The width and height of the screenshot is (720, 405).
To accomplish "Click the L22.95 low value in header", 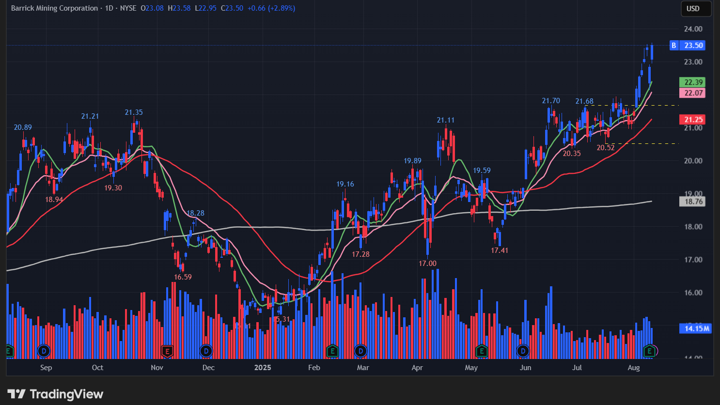I will click(x=206, y=8).
